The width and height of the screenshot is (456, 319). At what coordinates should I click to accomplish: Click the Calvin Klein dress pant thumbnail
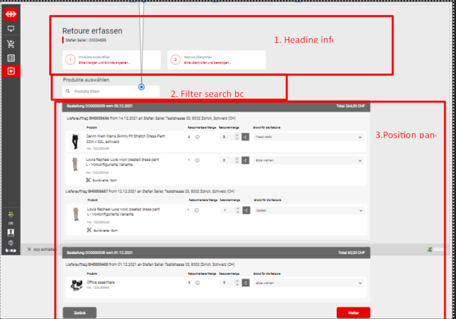point(74,140)
